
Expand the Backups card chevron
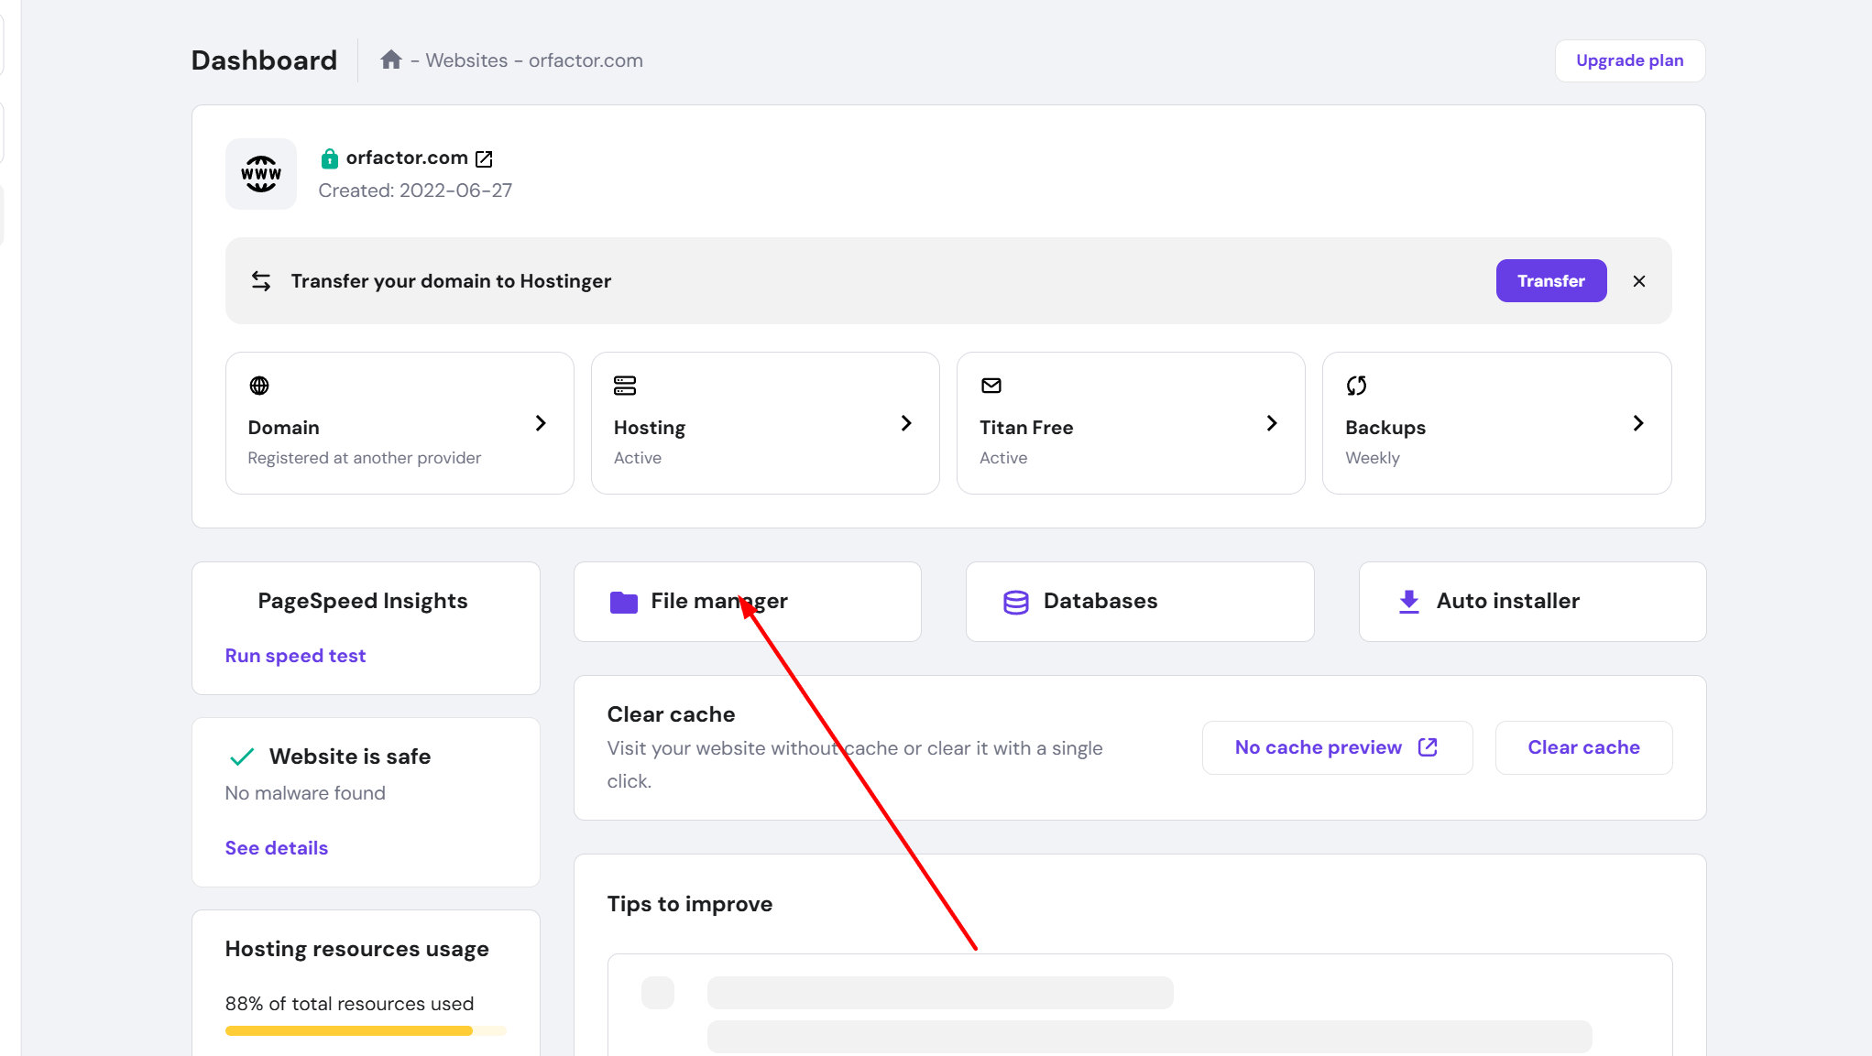1638,423
